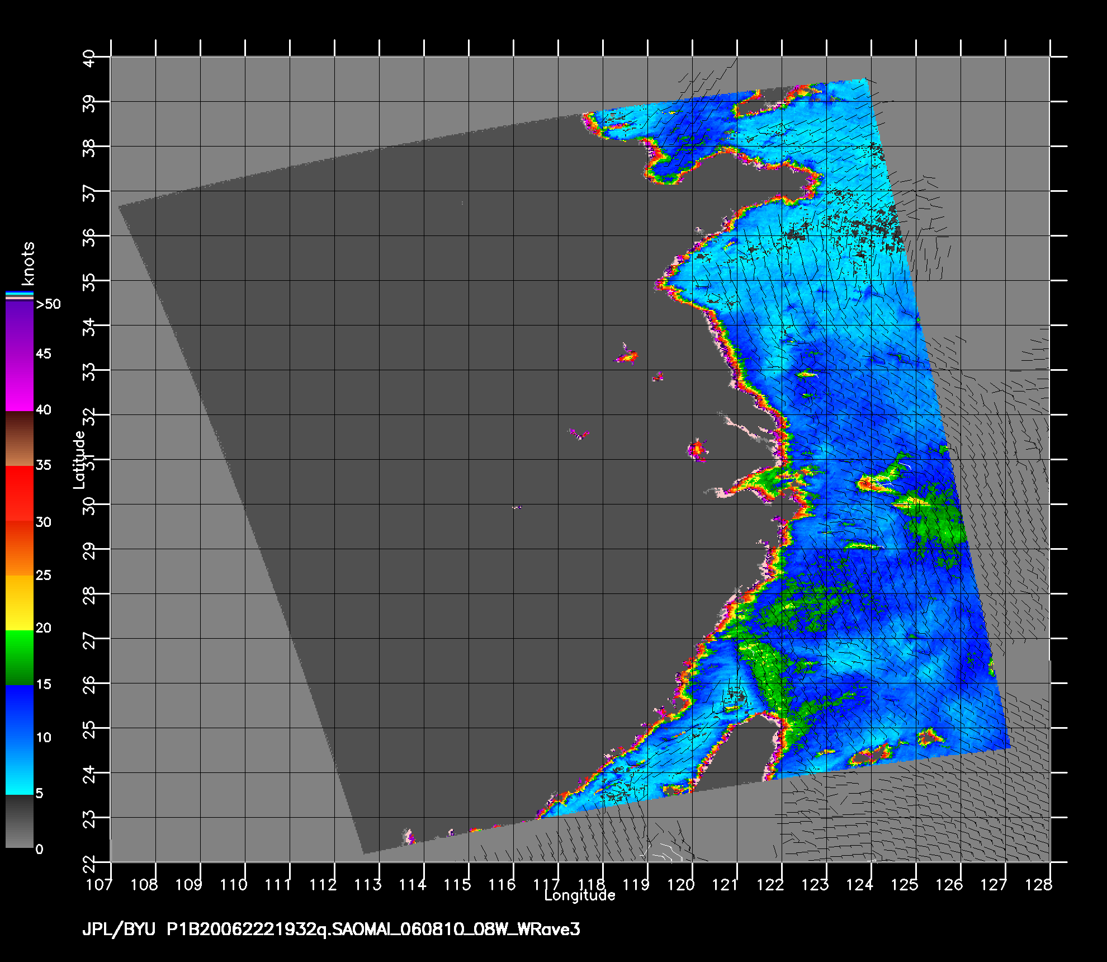Click longitude tick label '115'
The image size is (1107, 962).
click(457, 884)
